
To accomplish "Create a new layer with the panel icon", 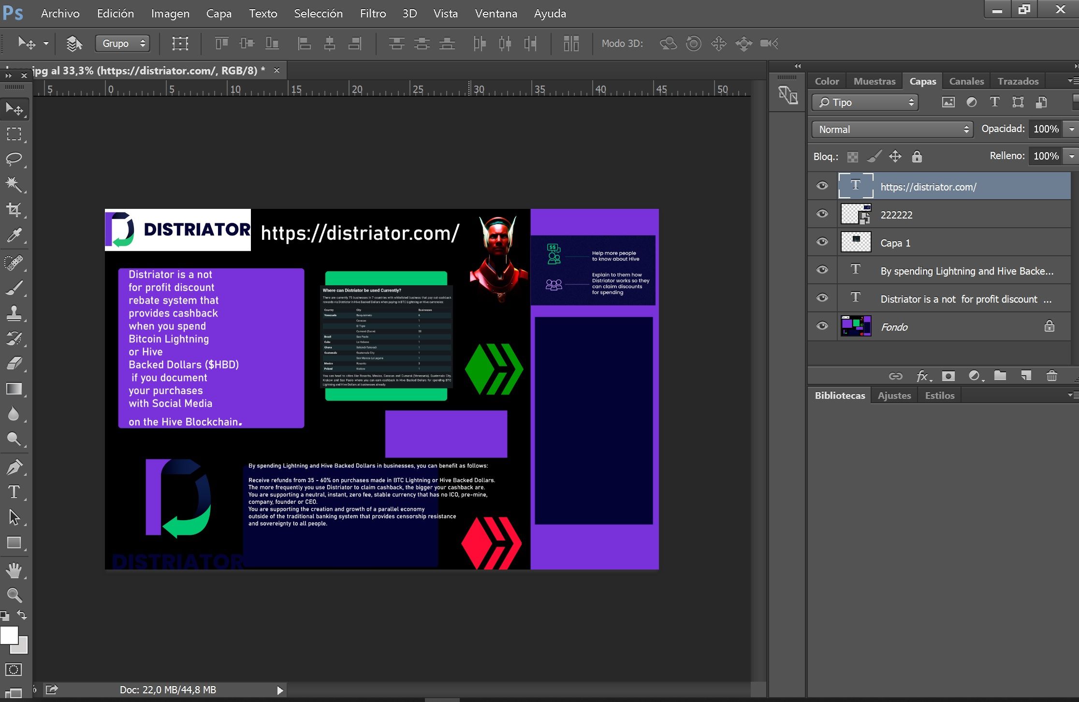I will [x=1026, y=376].
